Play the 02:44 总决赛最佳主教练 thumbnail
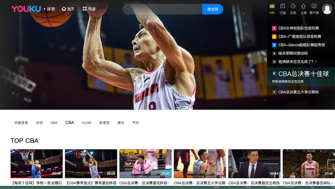 click(254, 164)
